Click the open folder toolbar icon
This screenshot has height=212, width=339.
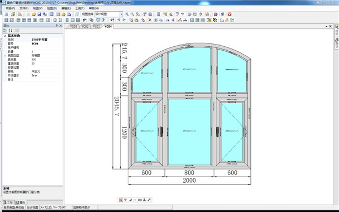[x=34, y=14]
